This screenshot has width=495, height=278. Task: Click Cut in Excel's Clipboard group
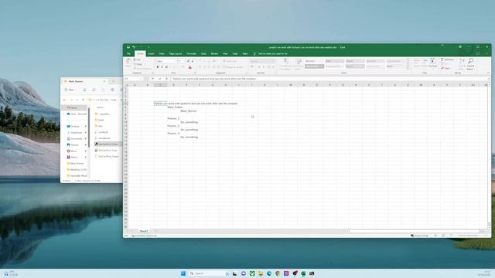pyautogui.click(x=138, y=59)
